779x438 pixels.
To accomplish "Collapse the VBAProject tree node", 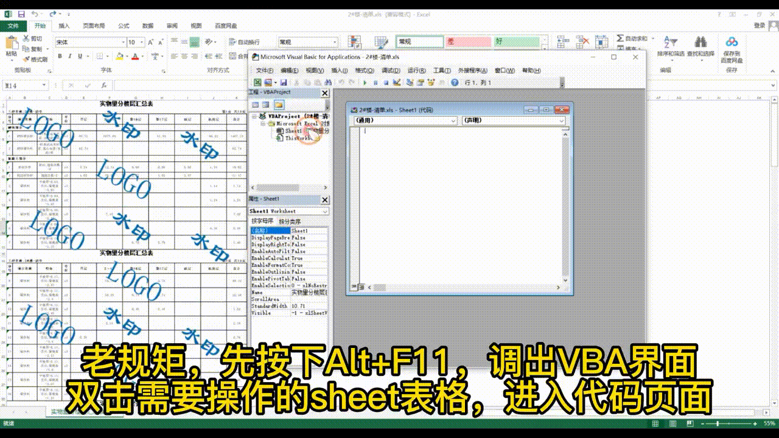I will [x=255, y=116].
